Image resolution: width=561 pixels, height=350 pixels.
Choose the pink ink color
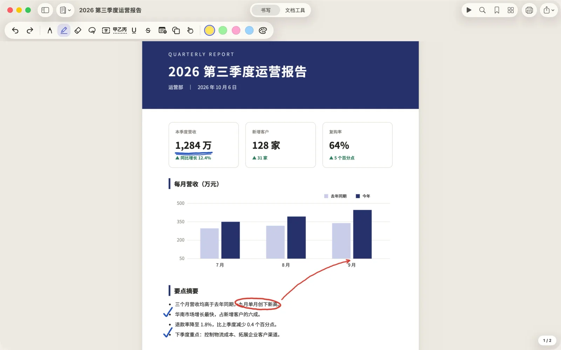click(x=236, y=30)
